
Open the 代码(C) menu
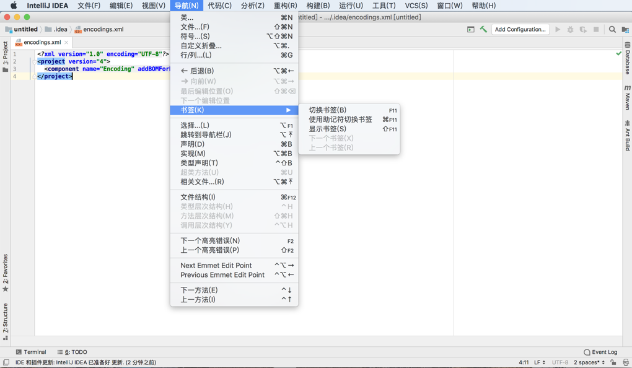click(220, 6)
